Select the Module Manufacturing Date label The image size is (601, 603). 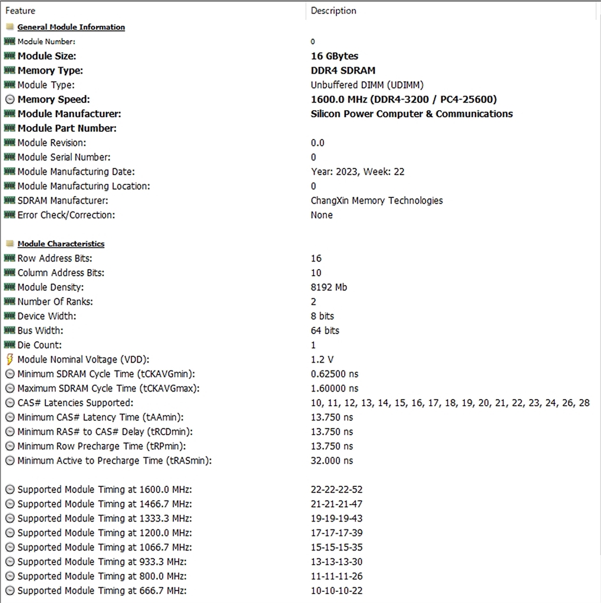[76, 171]
